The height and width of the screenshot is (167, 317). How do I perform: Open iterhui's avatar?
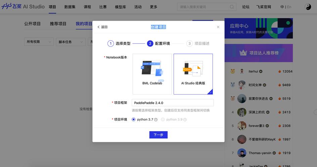242,71
